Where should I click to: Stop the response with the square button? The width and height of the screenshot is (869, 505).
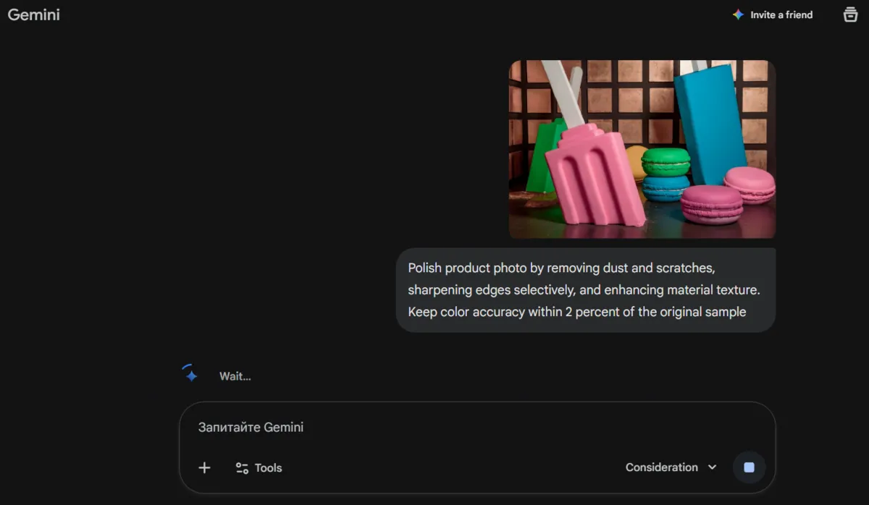click(749, 467)
